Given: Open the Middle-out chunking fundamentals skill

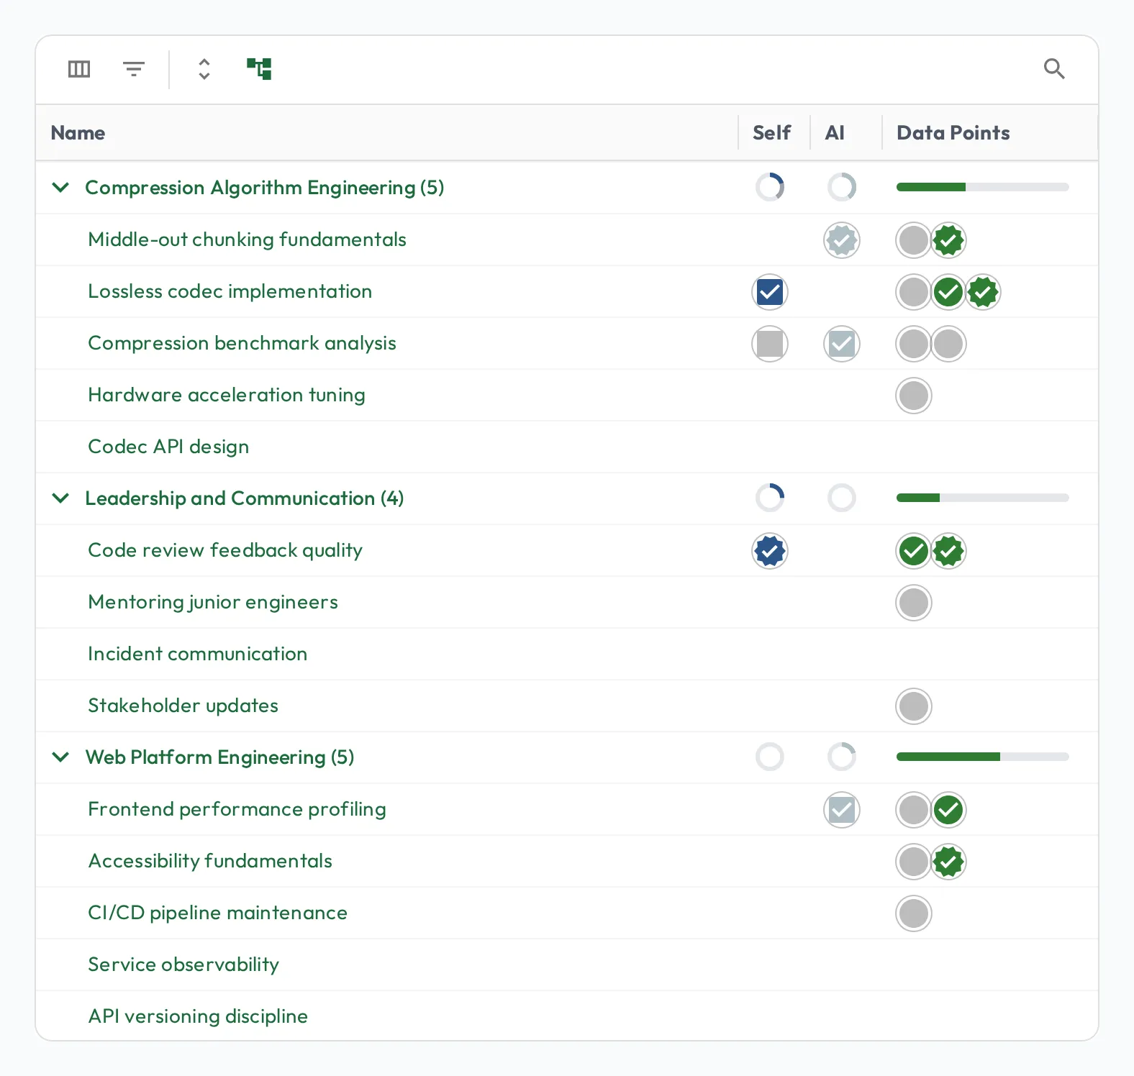Looking at the screenshot, I should click(x=247, y=240).
